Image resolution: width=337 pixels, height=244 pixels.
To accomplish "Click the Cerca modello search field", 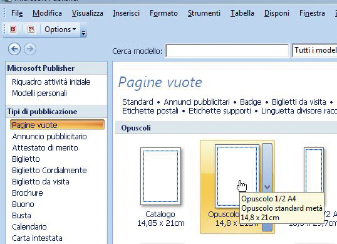I will (227, 51).
